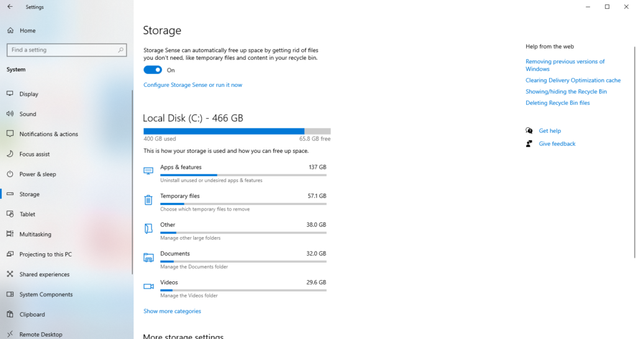Click the Get help link
The width and height of the screenshot is (636, 339).
pos(550,131)
